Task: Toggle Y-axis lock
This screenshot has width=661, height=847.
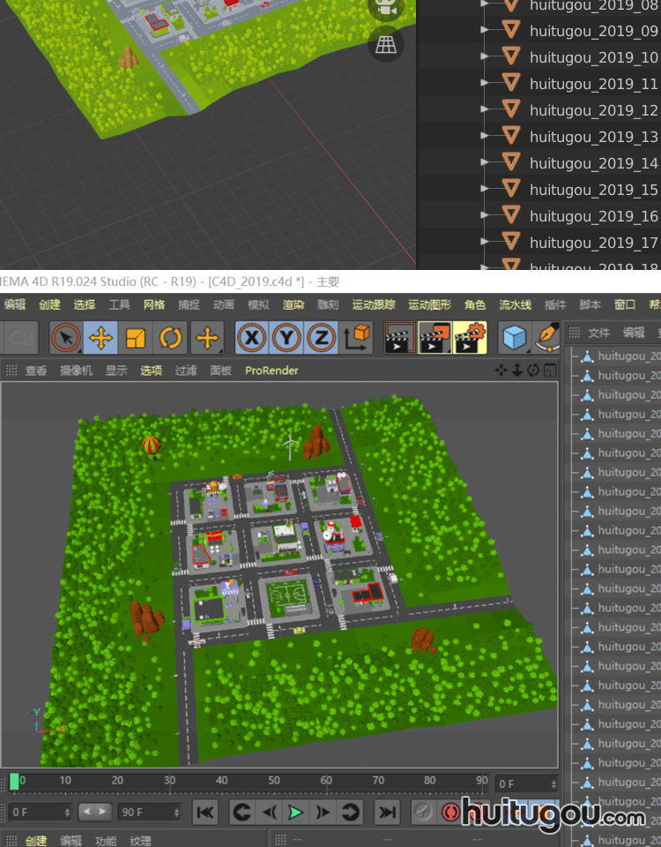Action: click(287, 337)
